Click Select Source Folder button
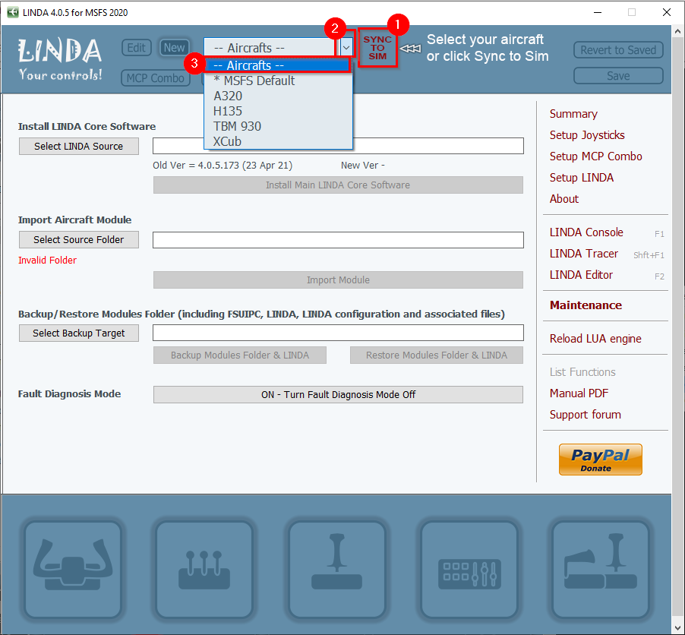Screen dimensions: 685x635 coord(79,239)
